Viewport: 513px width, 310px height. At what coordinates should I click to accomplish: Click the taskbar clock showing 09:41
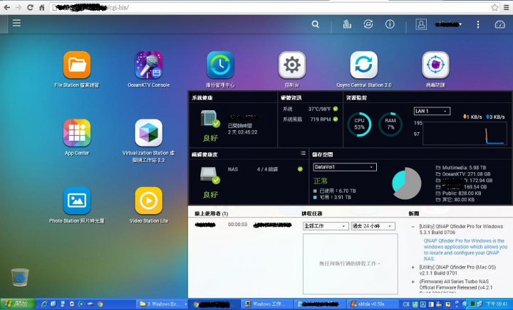[497, 304]
